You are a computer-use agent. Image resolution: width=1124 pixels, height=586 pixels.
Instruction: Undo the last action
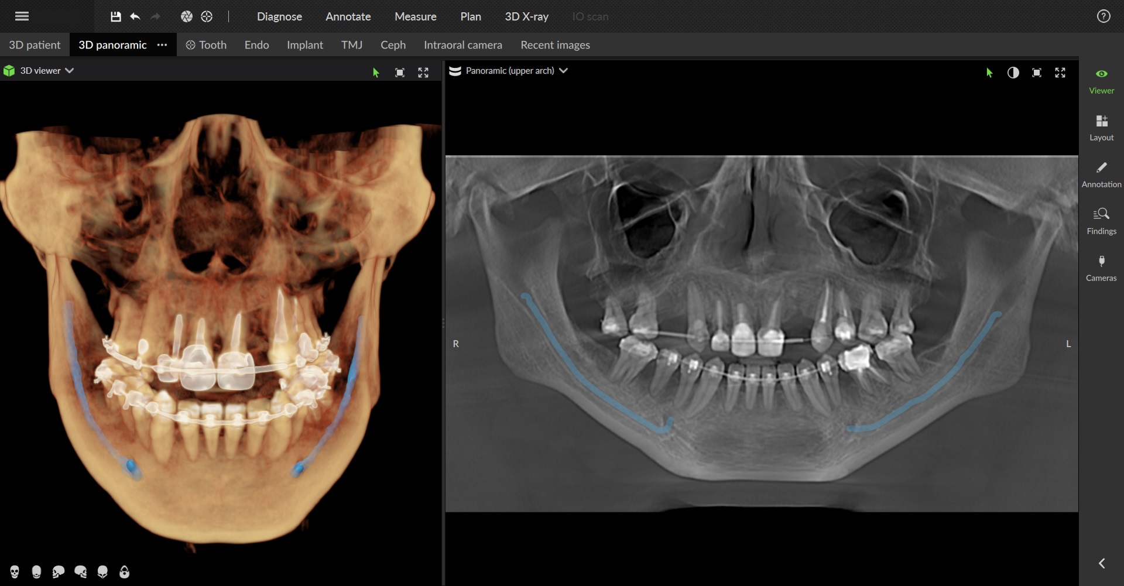coord(135,16)
